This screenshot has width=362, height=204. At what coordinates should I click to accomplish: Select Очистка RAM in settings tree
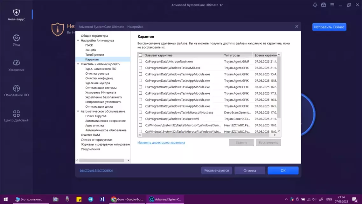[90, 135]
